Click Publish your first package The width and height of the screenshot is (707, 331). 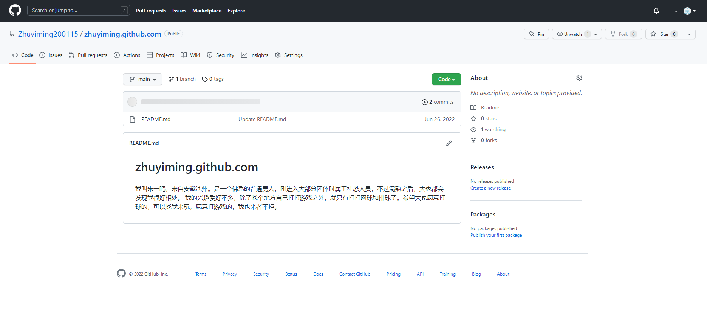[496, 235]
